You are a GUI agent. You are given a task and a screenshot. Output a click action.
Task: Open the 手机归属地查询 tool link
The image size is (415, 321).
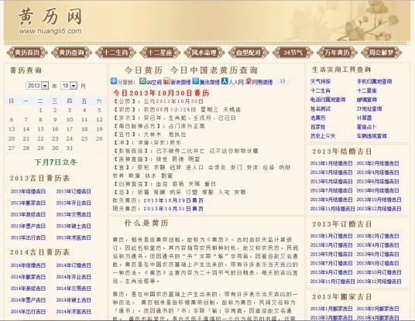(374, 81)
